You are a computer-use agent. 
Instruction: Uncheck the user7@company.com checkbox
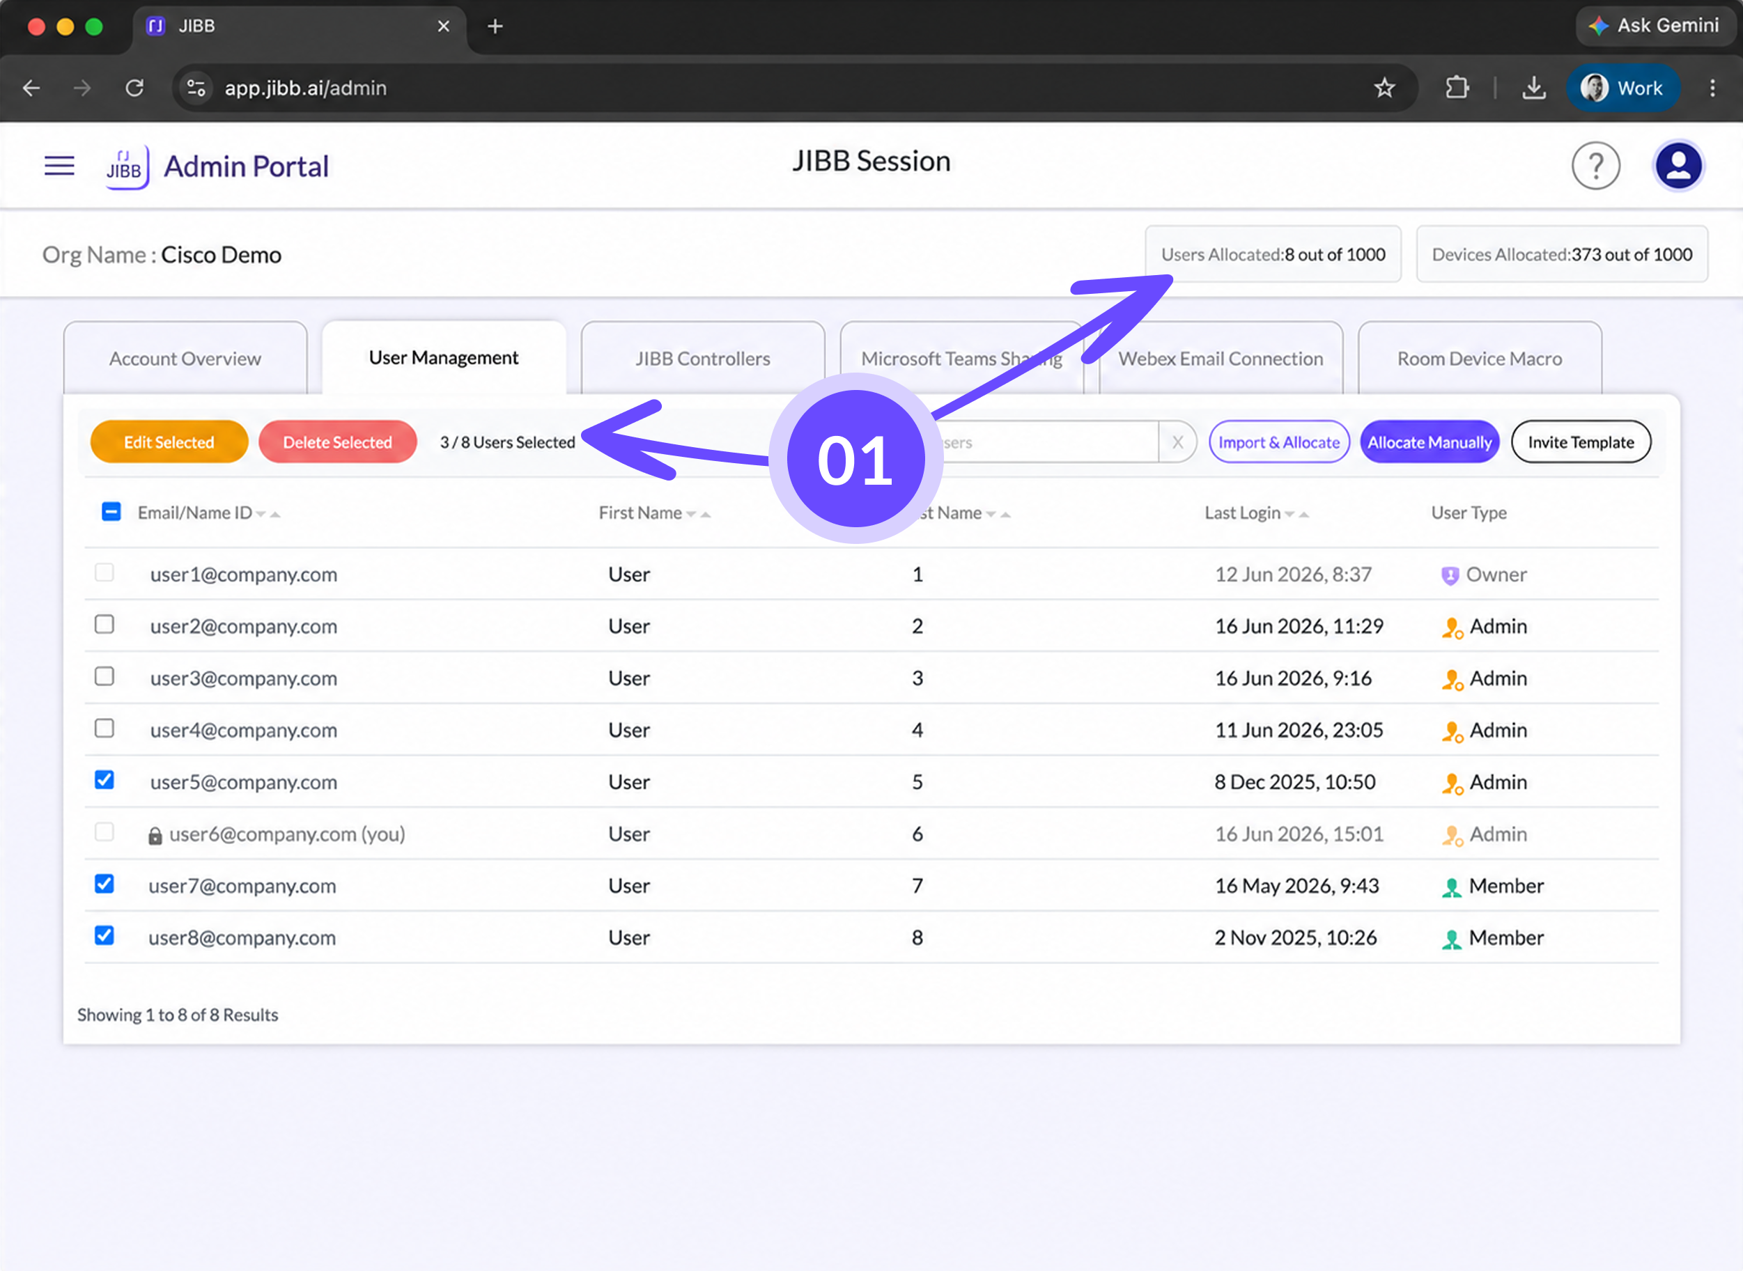[104, 883]
